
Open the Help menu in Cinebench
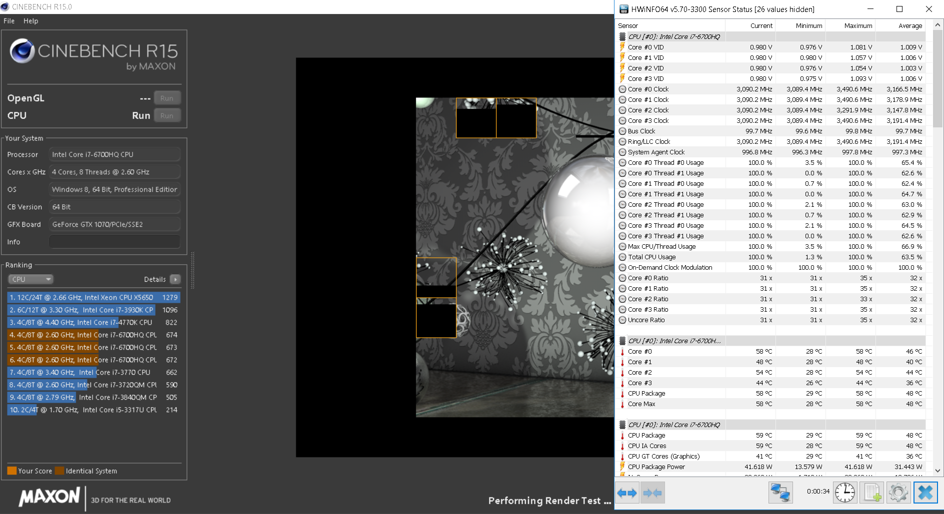30,21
